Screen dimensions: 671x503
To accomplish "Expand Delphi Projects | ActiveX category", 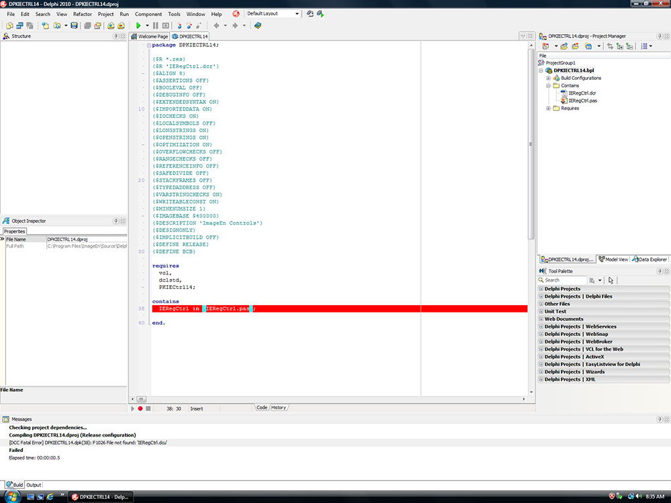I will coord(541,357).
